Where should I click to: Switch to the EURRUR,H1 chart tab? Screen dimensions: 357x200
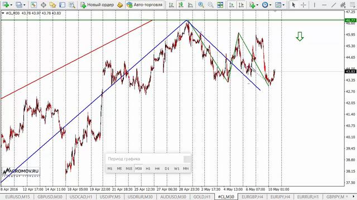pos(308,197)
